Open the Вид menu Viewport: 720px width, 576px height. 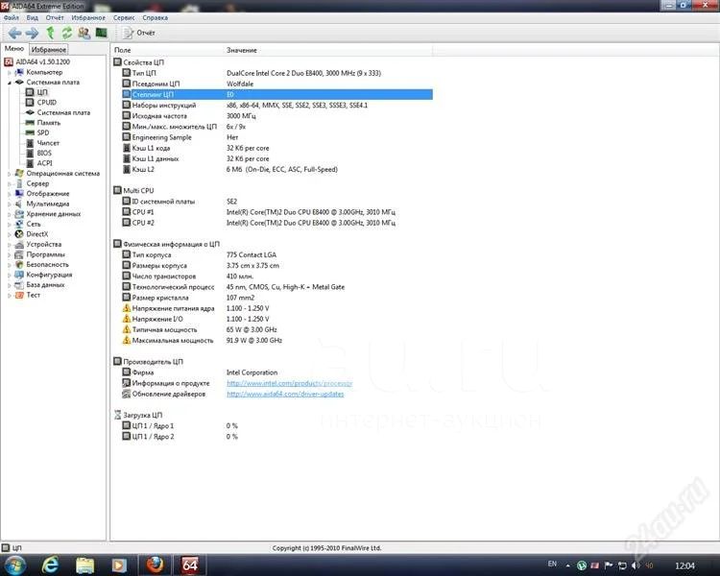click(32, 18)
